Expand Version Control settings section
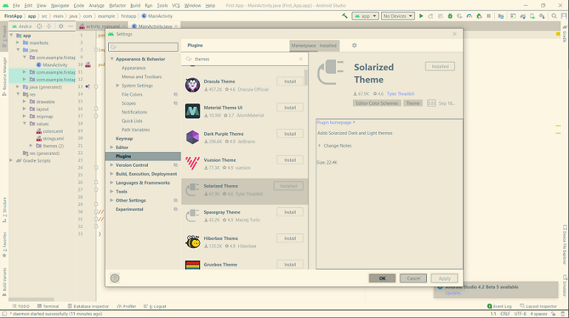This screenshot has width=569, height=318. pos(112,165)
